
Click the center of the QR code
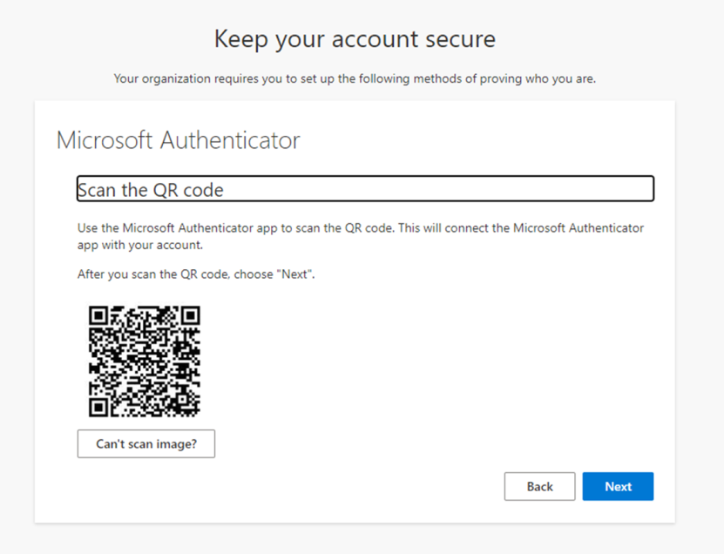pos(145,361)
